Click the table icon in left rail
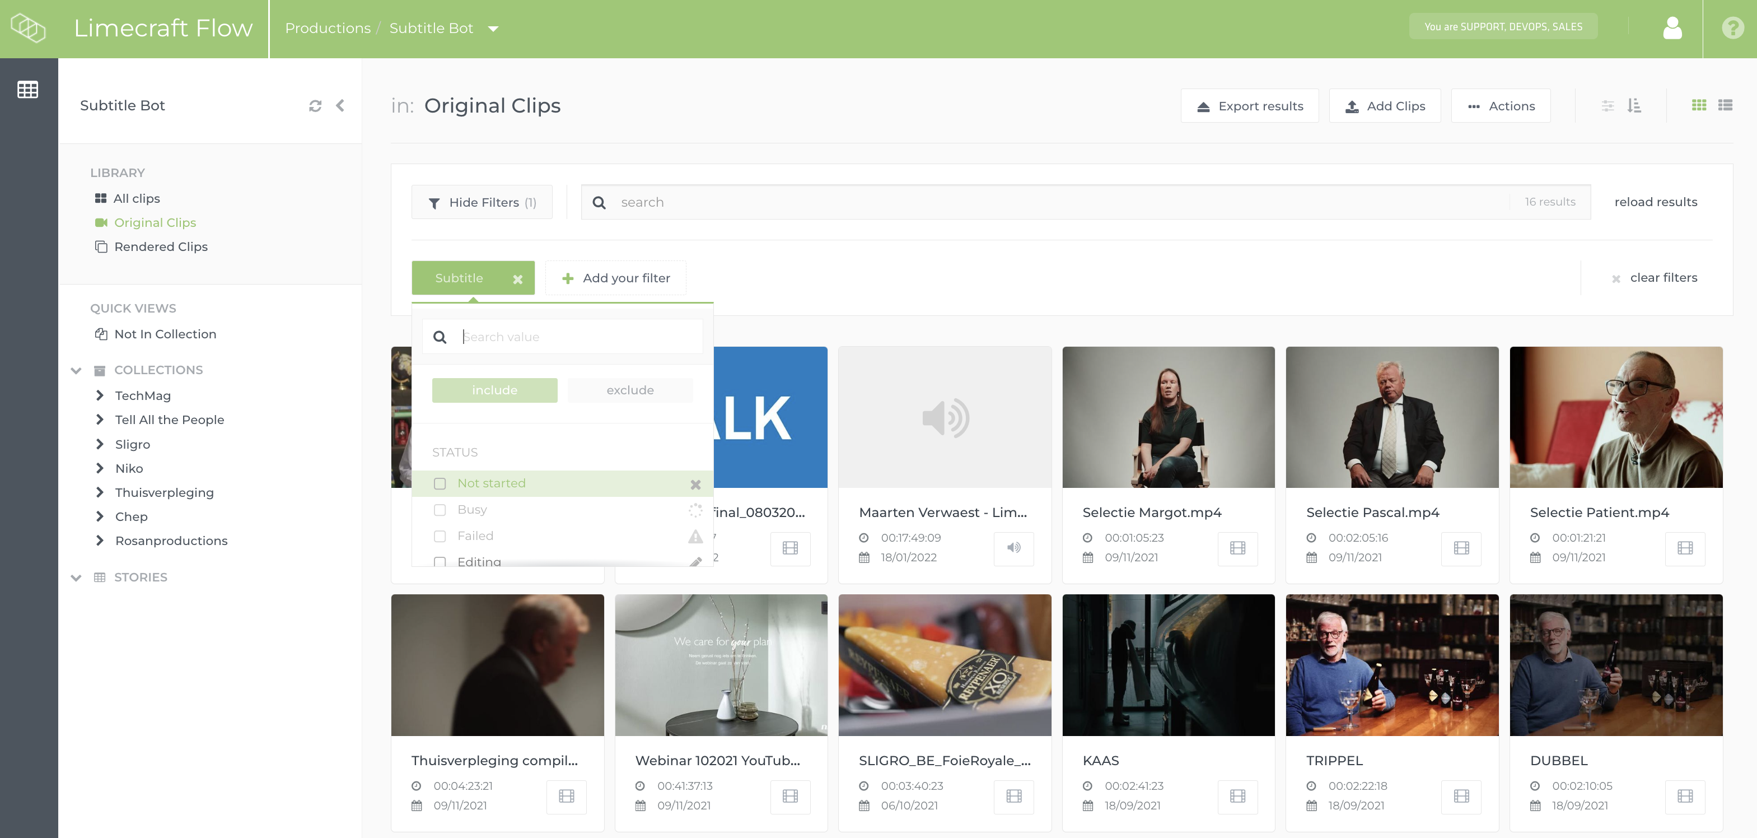The image size is (1757, 838). (x=28, y=90)
